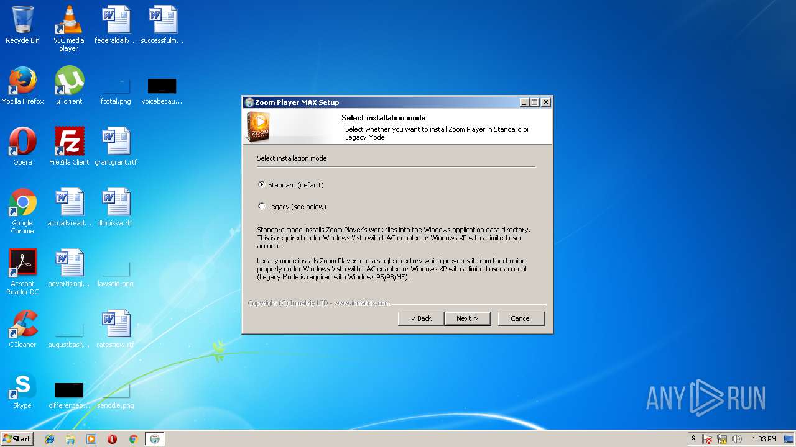
Task: Select the voicebecau file on desktop
Action: point(162,90)
